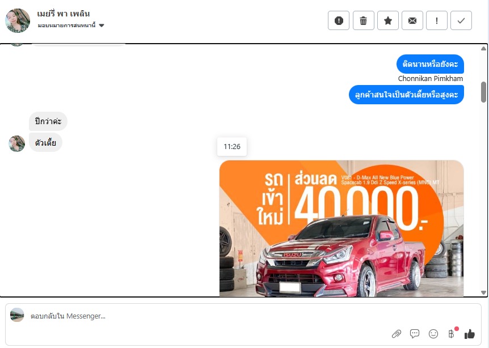Click sender name Chonnikan Pimkham
The image size is (489, 348).
click(x=431, y=79)
